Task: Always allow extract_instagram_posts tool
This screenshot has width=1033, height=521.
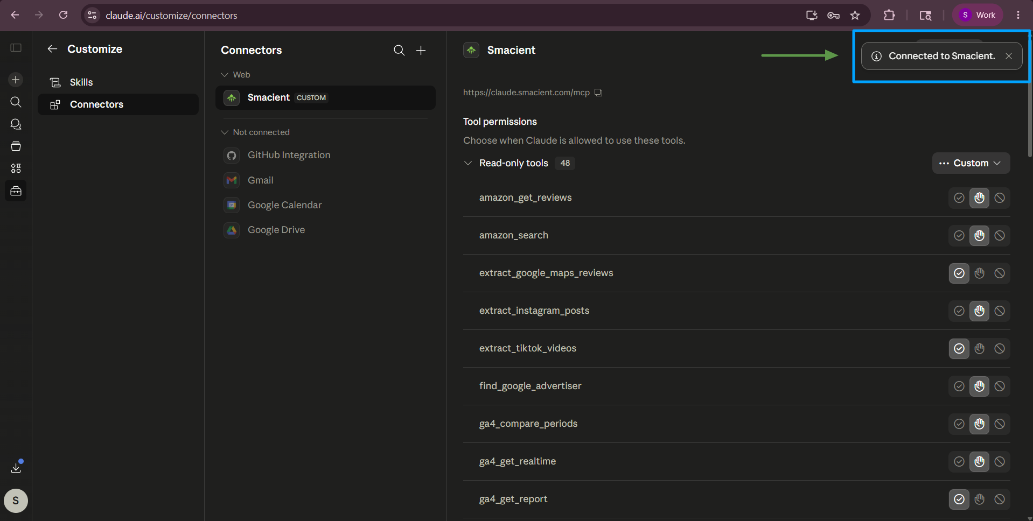Action: click(959, 311)
